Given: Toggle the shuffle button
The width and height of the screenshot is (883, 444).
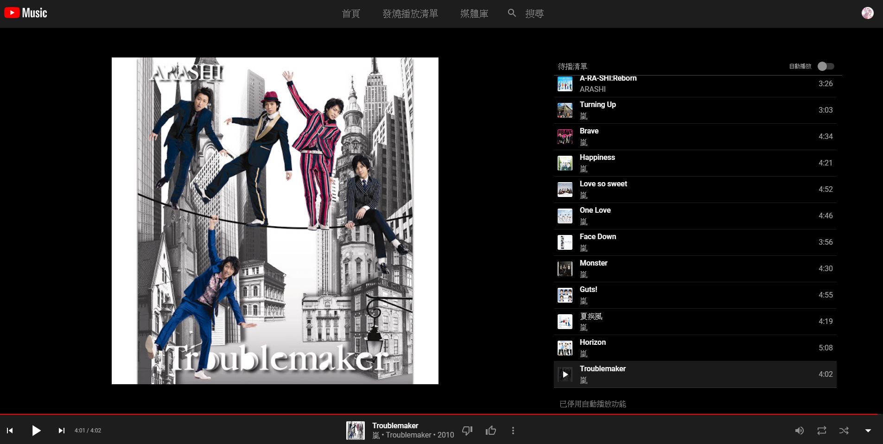Looking at the screenshot, I should [x=844, y=431].
